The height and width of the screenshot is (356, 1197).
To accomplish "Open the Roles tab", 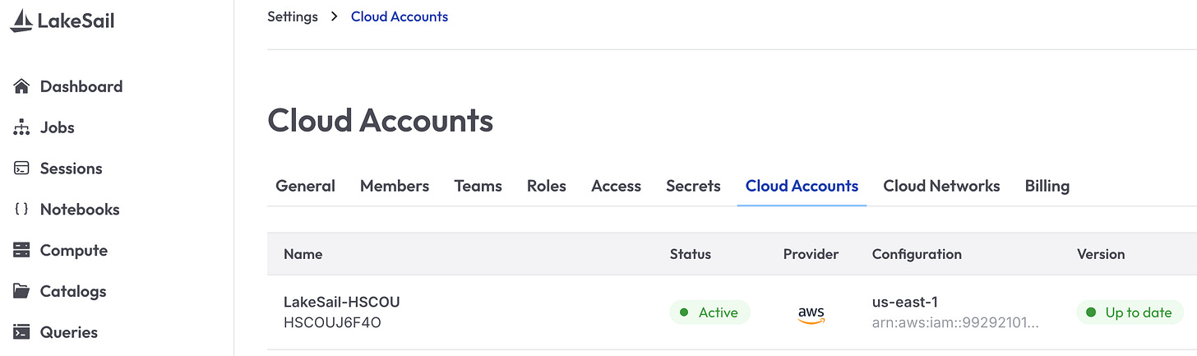I will click(547, 186).
